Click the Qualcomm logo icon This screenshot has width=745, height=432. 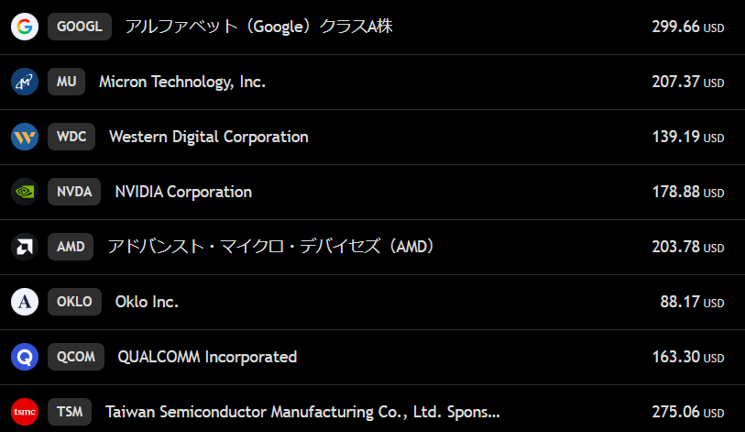coord(25,357)
